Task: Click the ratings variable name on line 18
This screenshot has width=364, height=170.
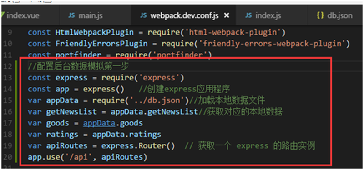Action: [62, 135]
